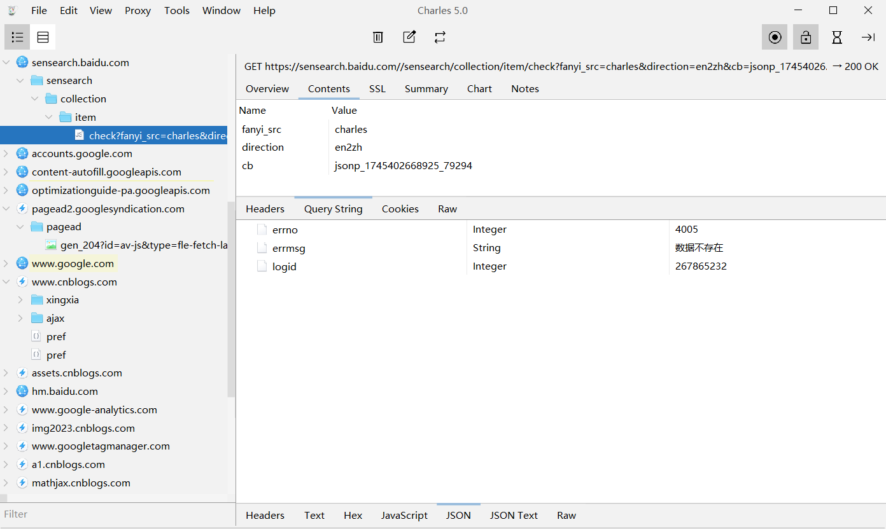Select the check?fanyi_src=charles request row
Image resolution: width=886 pixels, height=529 pixels.
pos(113,135)
